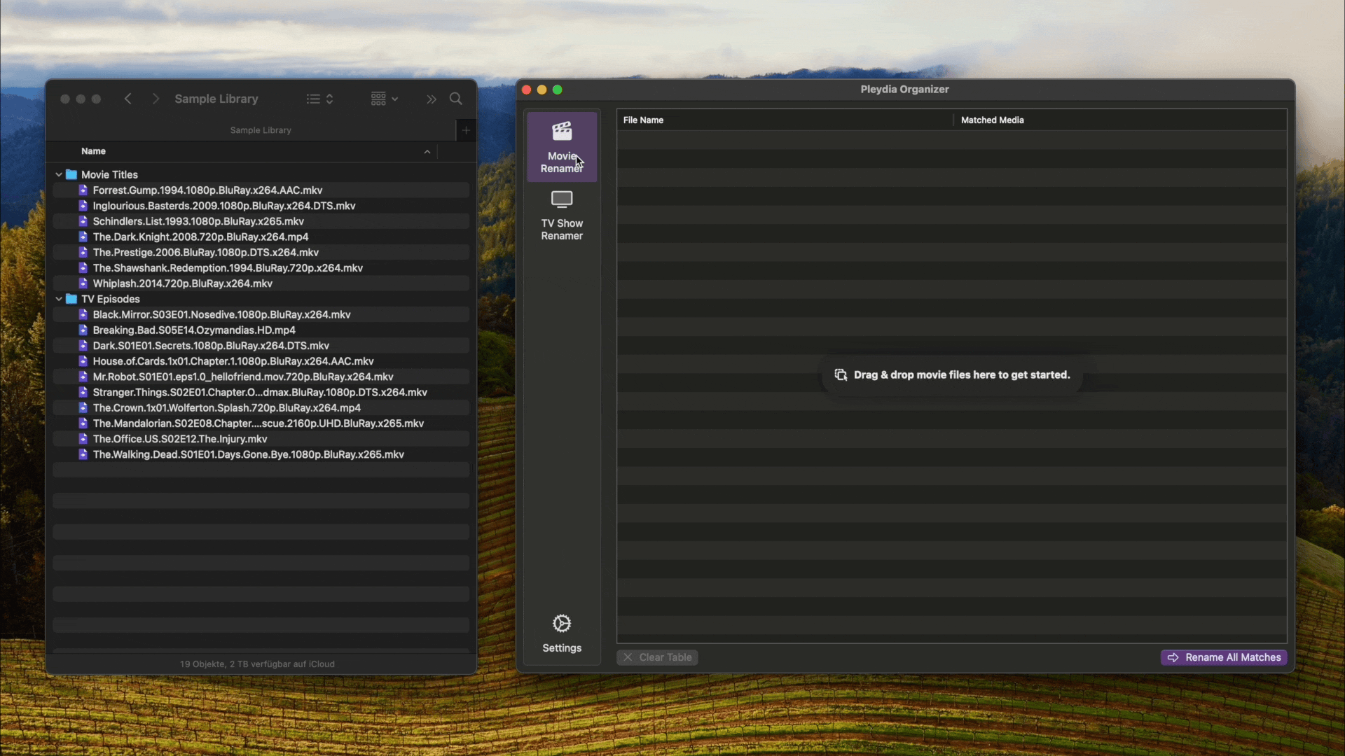Click the Clear Table button
This screenshot has width=1345, height=756.
pos(658,657)
